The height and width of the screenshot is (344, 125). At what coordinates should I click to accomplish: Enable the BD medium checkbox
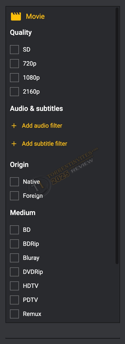click(x=14, y=230)
